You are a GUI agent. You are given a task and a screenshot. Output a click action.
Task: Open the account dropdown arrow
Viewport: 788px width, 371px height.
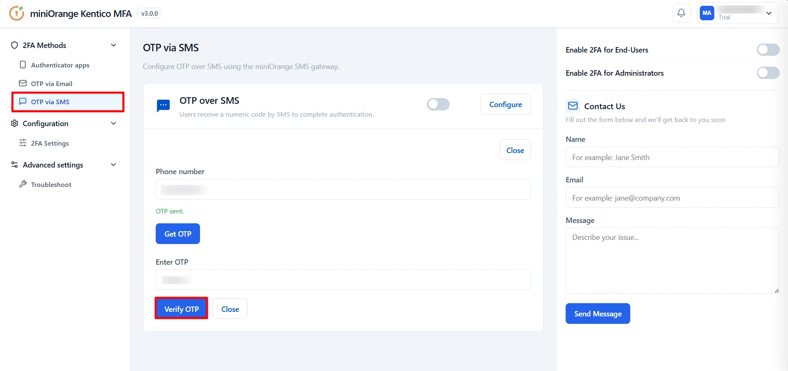click(x=769, y=13)
